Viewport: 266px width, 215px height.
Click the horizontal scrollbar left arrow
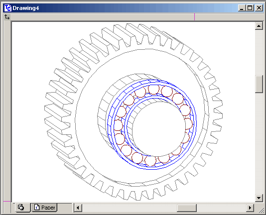tap(78, 208)
